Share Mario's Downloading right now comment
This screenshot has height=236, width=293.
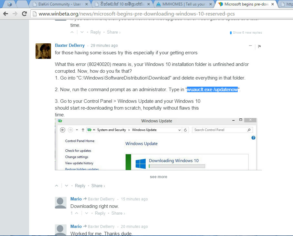pos(118,213)
